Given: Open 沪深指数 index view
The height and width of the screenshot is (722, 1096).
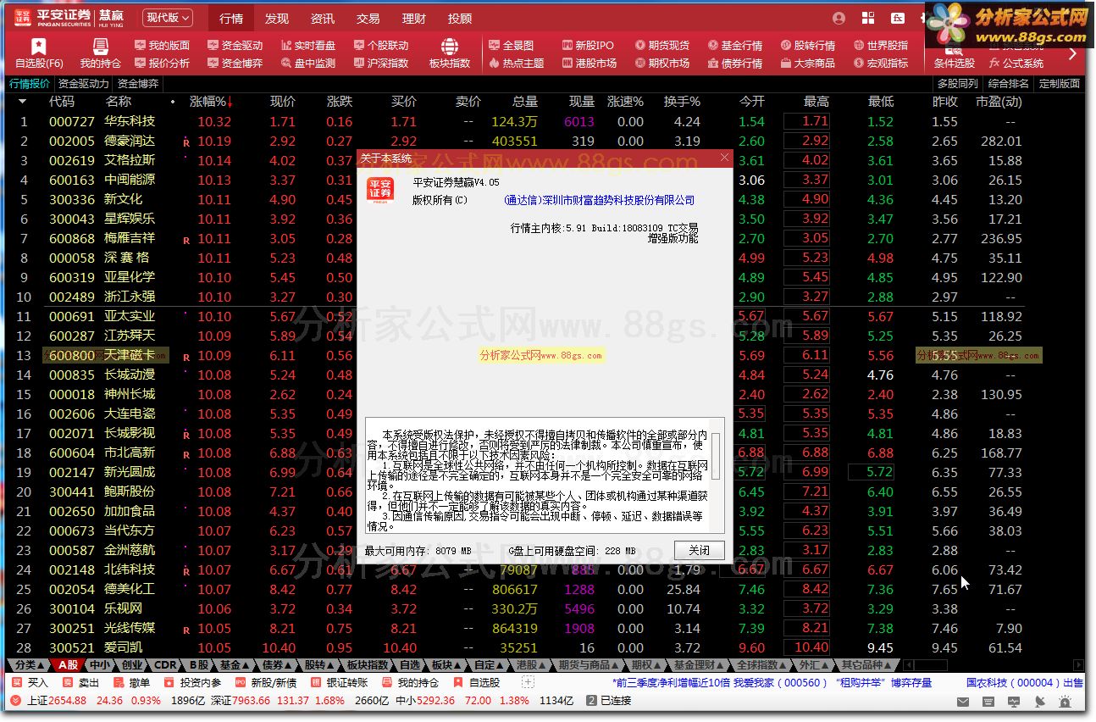Looking at the screenshot, I should [x=379, y=63].
